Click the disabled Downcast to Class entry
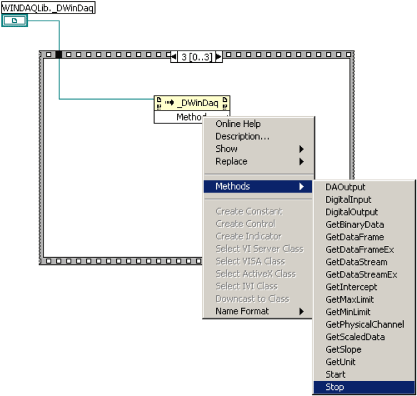The height and width of the screenshot is (396, 417). point(257,299)
